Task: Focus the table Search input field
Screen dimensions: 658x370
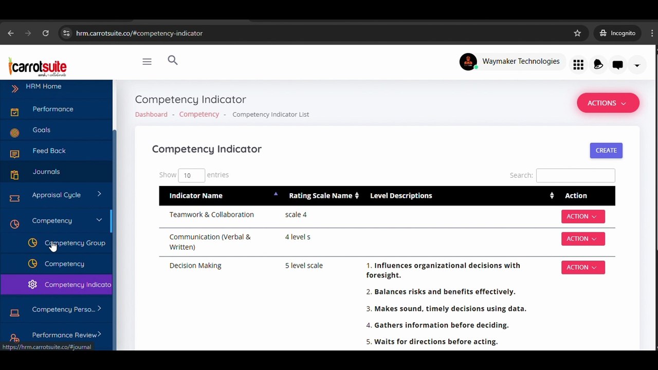Action: coord(575,175)
